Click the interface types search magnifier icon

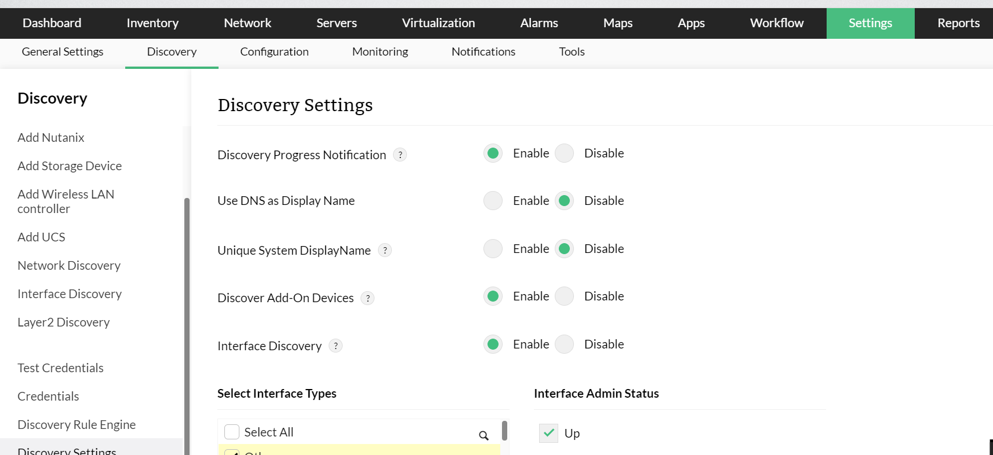coord(483,435)
